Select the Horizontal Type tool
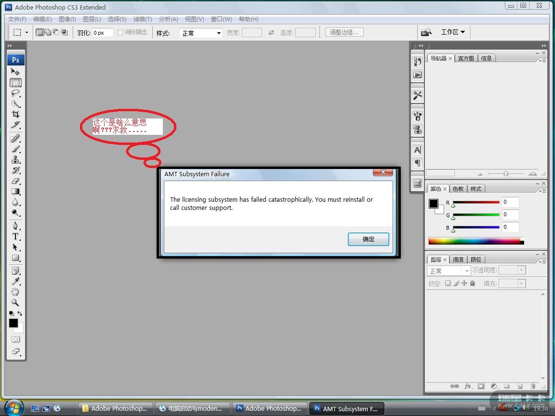Viewport: 555px width, 416px height. pyautogui.click(x=15, y=236)
